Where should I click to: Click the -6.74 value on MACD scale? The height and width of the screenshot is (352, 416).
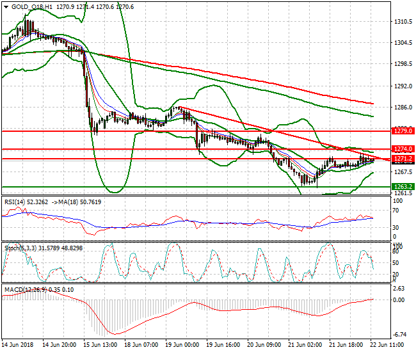[401, 334]
